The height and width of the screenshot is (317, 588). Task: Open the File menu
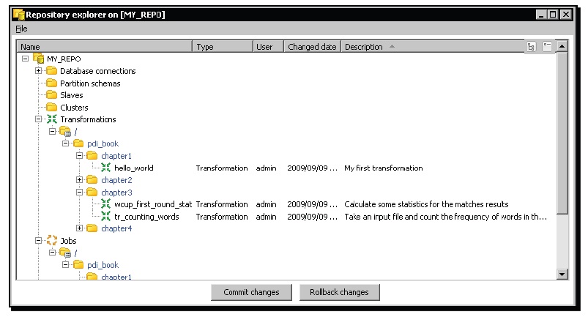tap(21, 29)
